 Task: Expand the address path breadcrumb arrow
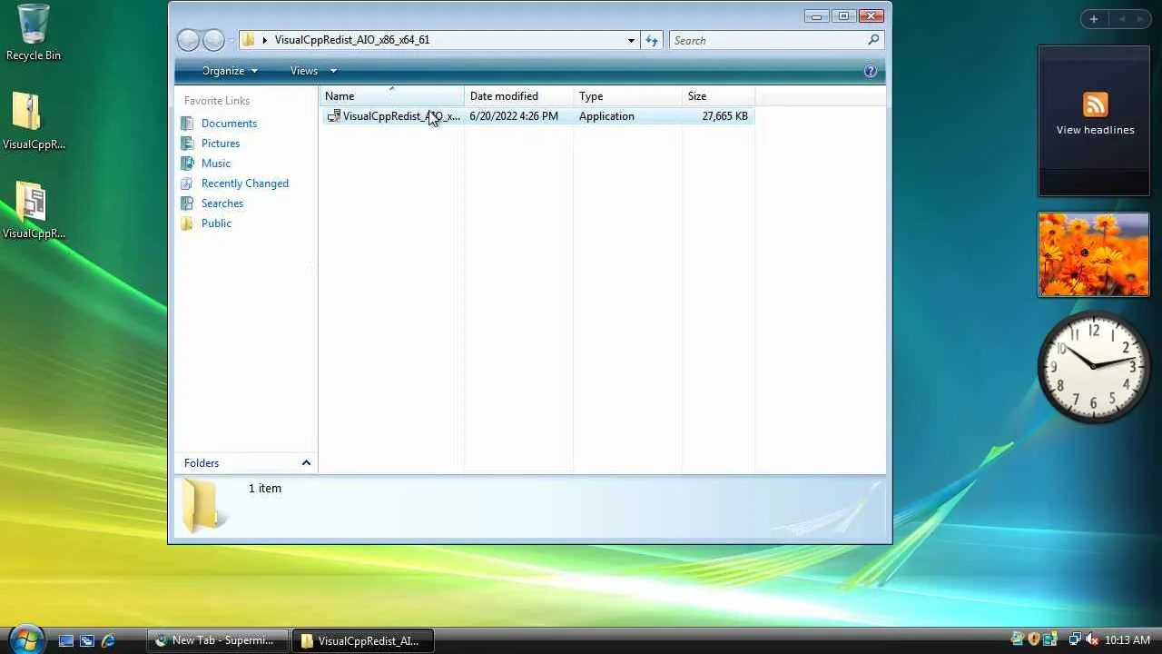tap(265, 40)
